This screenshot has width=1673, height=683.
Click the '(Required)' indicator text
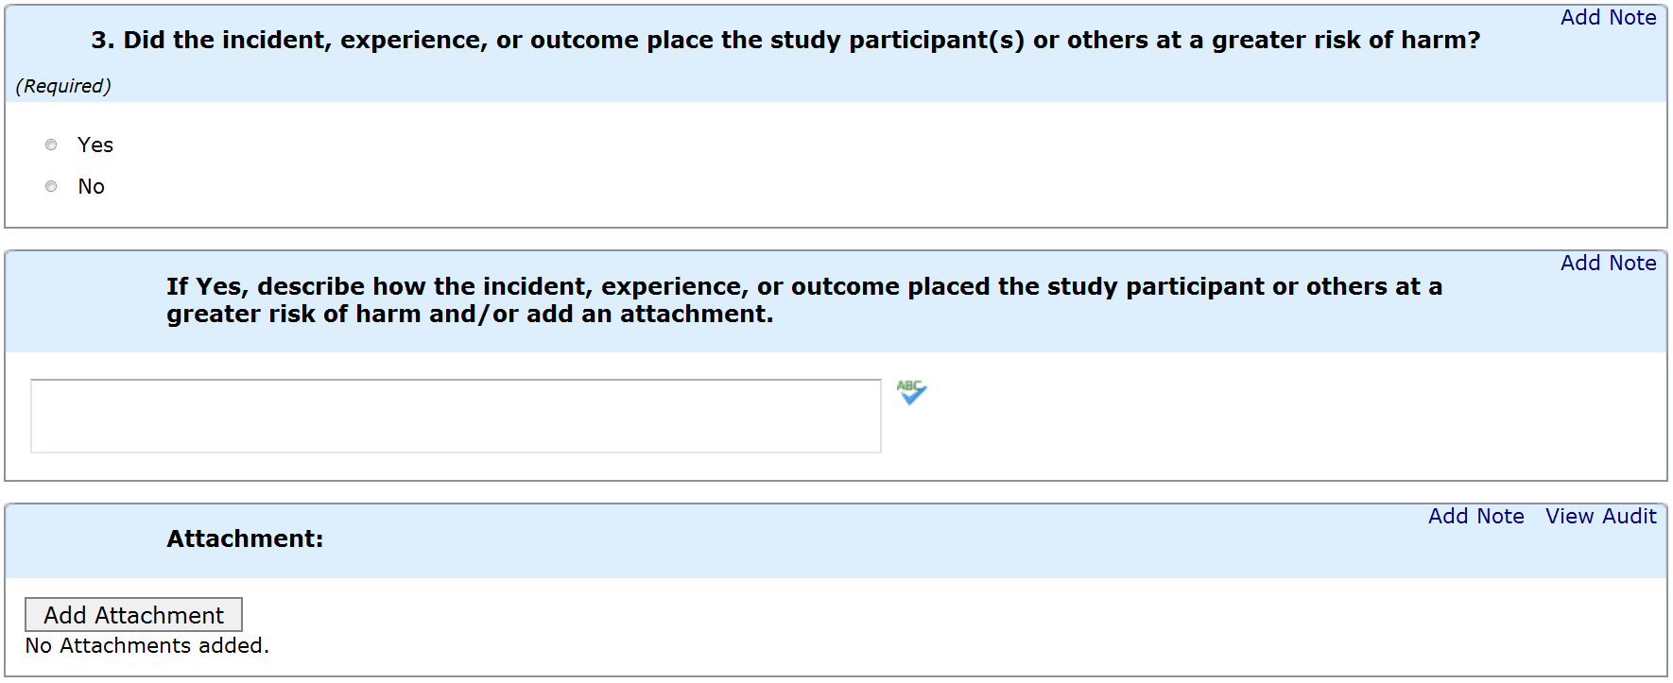pos(63,86)
